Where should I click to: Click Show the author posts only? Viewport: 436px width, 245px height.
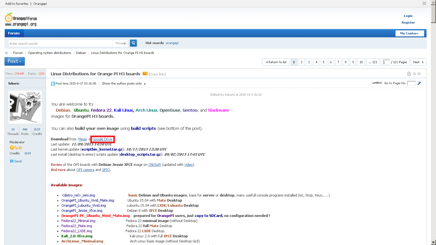(123, 84)
